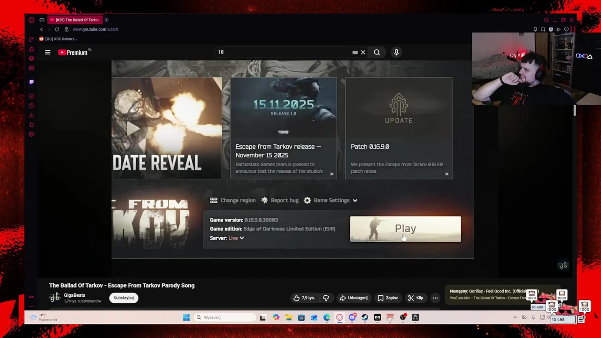Open the Opera GX menu logo
601x338 pixels.
31,20
